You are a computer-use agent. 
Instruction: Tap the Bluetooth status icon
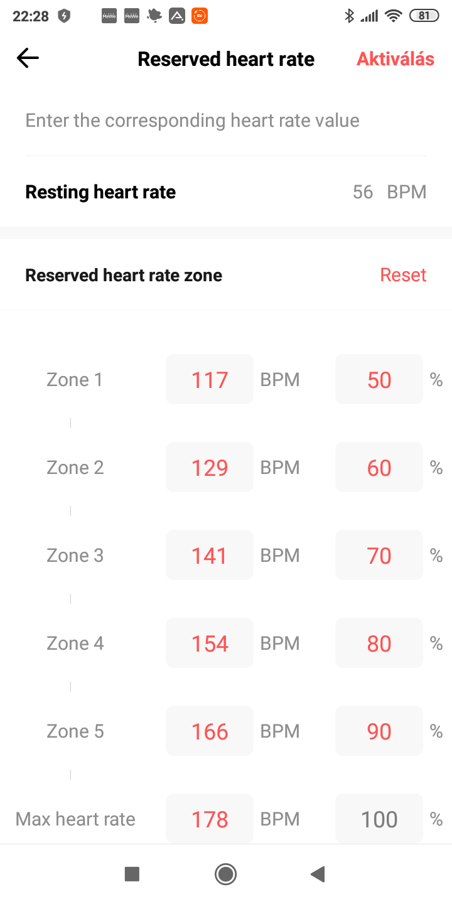tap(350, 16)
